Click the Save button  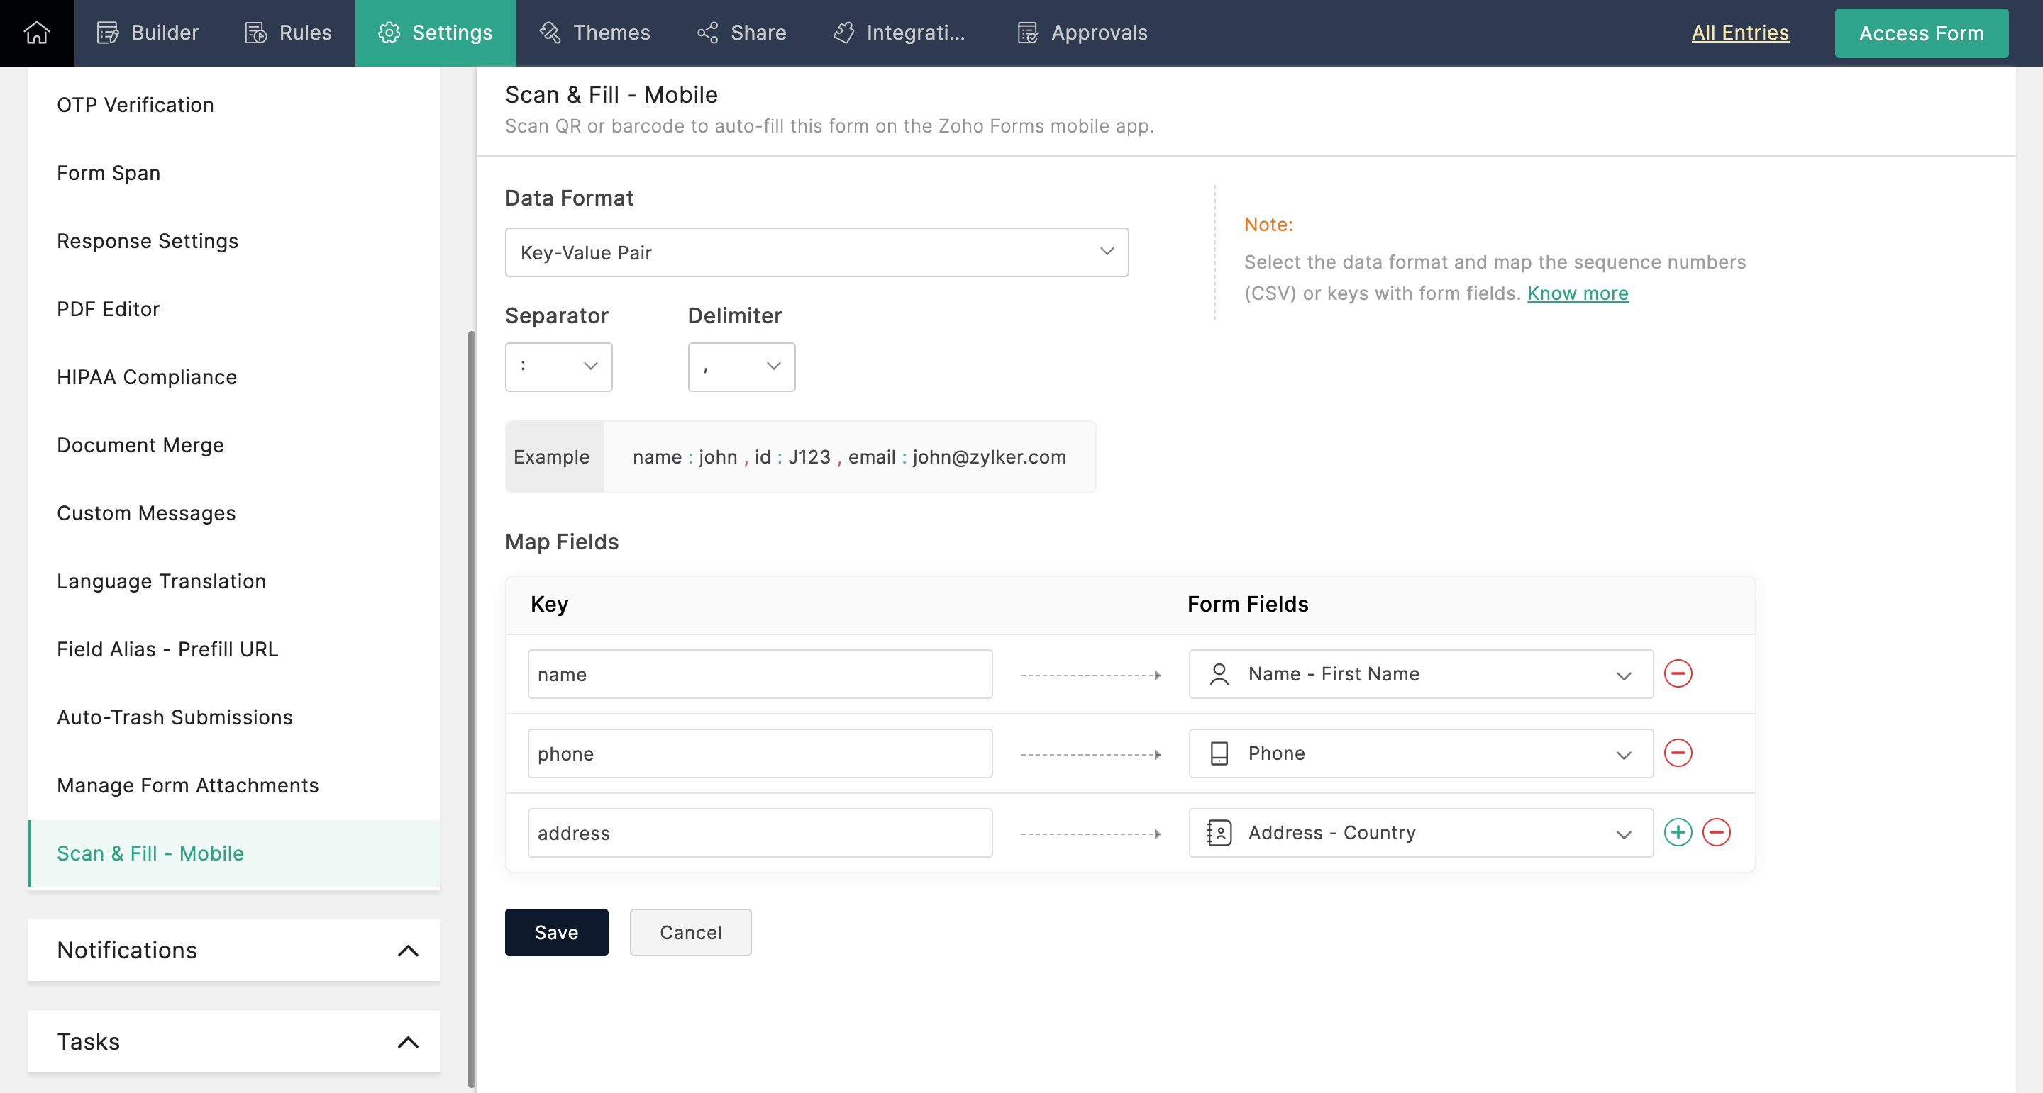tap(557, 932)
